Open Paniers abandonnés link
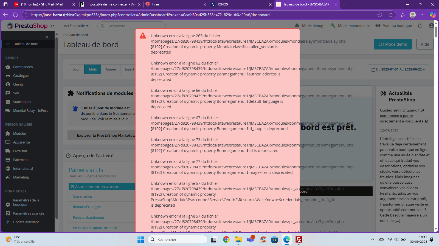 pos(89,218)
